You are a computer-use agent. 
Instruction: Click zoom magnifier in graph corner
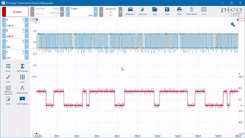233,25
